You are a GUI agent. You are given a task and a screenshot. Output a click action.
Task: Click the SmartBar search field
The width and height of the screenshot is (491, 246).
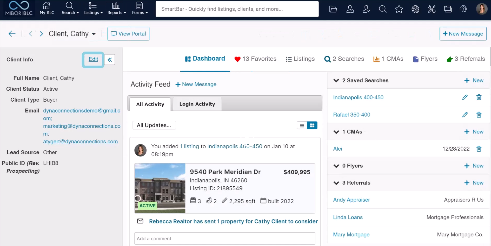(237, 9)
